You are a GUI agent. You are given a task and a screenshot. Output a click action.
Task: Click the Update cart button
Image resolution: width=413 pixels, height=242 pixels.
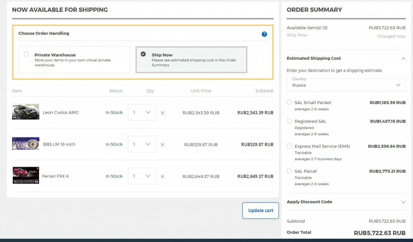click(x=261, y=211)
